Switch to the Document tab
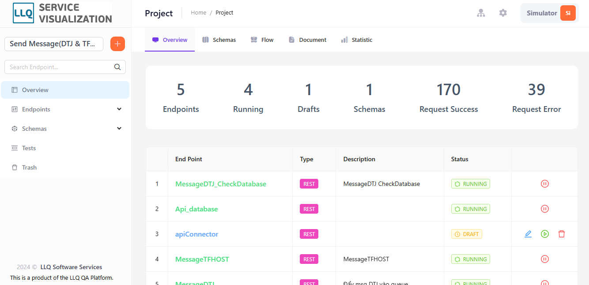 [x=307, y=40]
